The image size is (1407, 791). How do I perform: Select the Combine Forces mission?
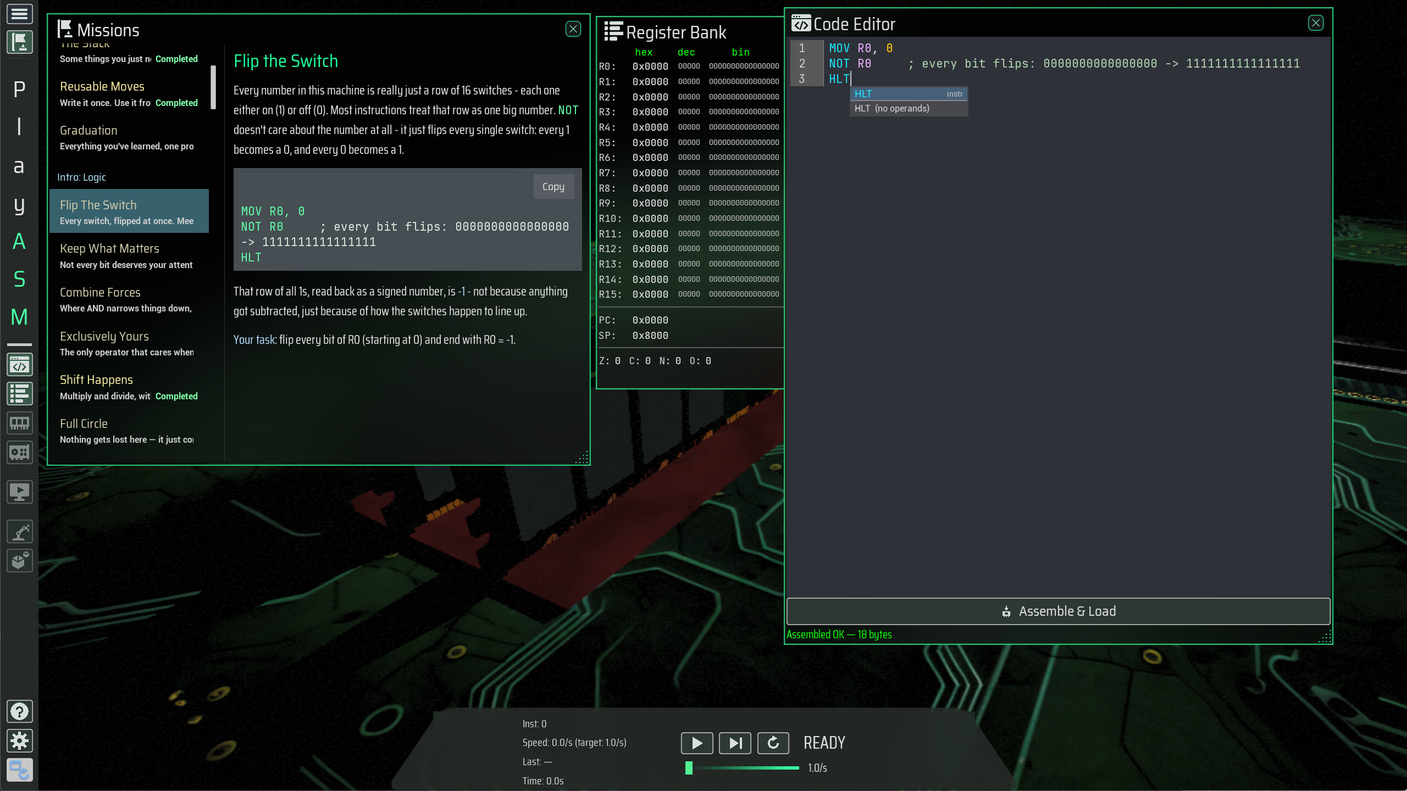129,299
